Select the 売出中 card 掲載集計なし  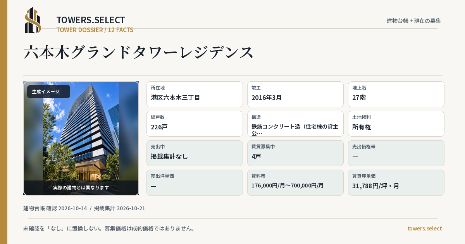tap(195, 153)
